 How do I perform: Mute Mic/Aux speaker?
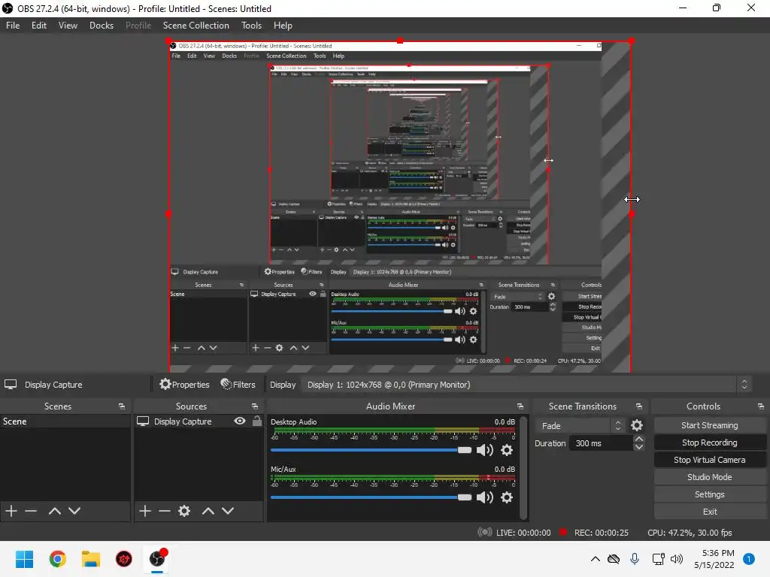[x=485, y=497]
